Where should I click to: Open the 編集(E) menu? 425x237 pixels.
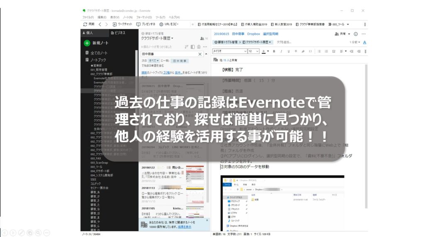[102, 17]
